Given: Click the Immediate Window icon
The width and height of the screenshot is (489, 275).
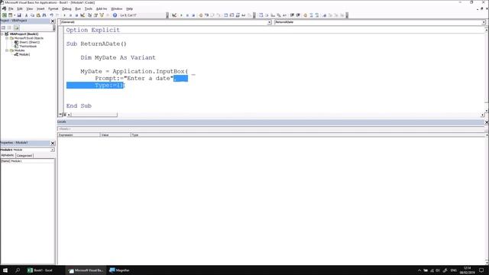Looking at the screenshot, I should (x=232, y=15).
